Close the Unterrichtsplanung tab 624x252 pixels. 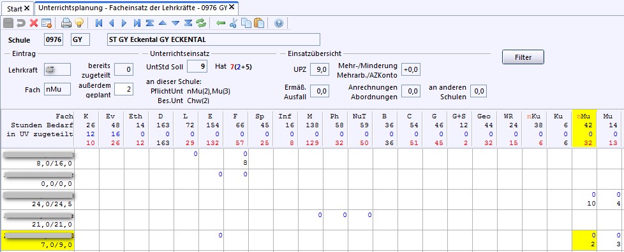pos(232,7)
